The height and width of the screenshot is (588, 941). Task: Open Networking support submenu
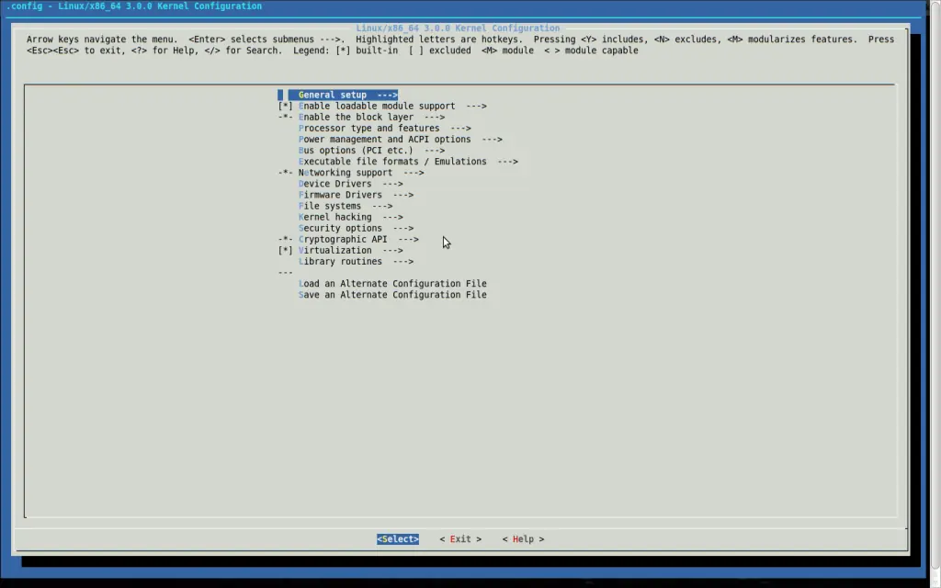click(x=360, y=173)
